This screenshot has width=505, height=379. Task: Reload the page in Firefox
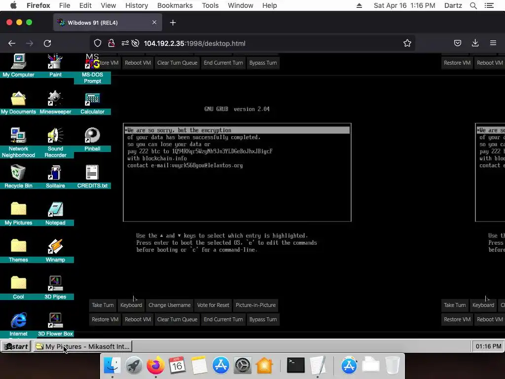[x=47, y=43]
